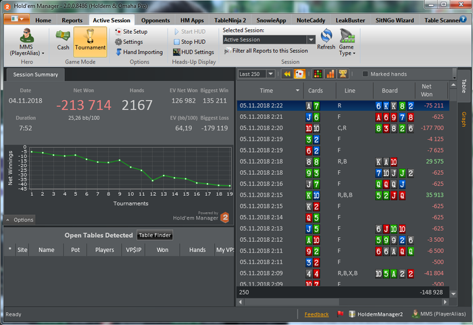The height and width of the screenshot is (325, 473).
Task: Switch to the NoteCaddy tab
Action: [x=311, y=20]
